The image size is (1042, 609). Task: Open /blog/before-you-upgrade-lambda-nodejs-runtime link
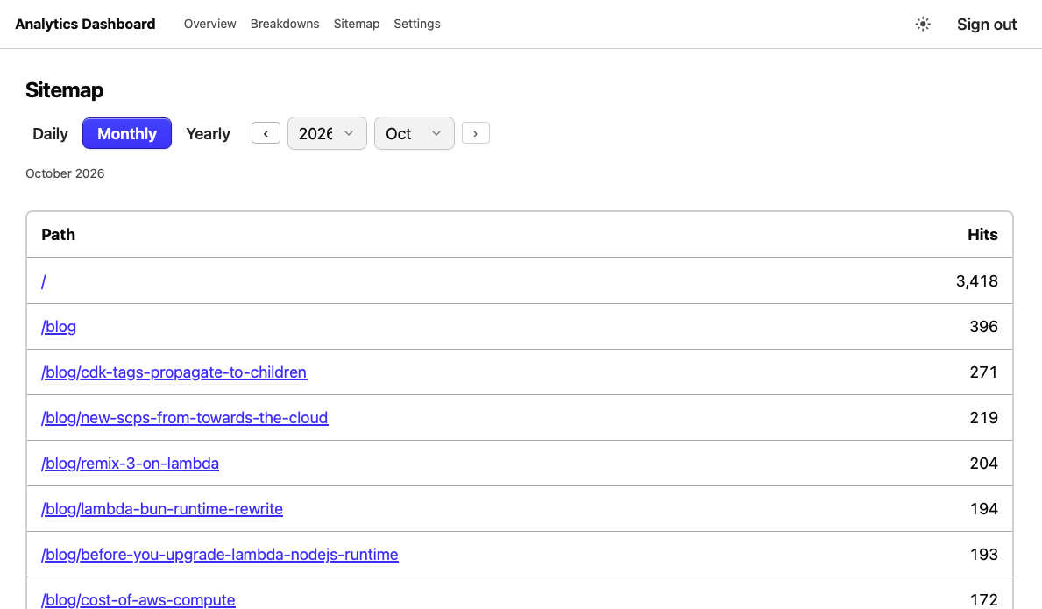220,554
